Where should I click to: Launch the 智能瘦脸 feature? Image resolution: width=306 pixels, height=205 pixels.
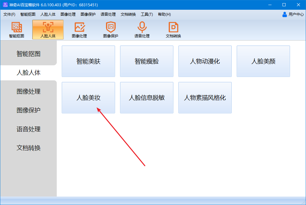coord(147,61)
